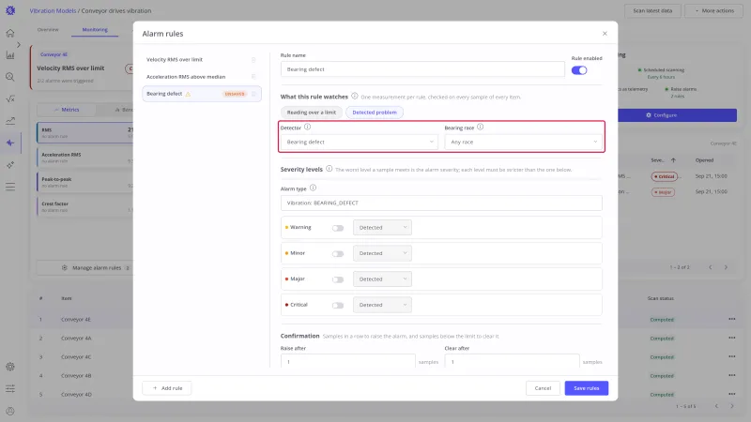
Task: Choose Reading over a limit option
Action: click(312, 113)
